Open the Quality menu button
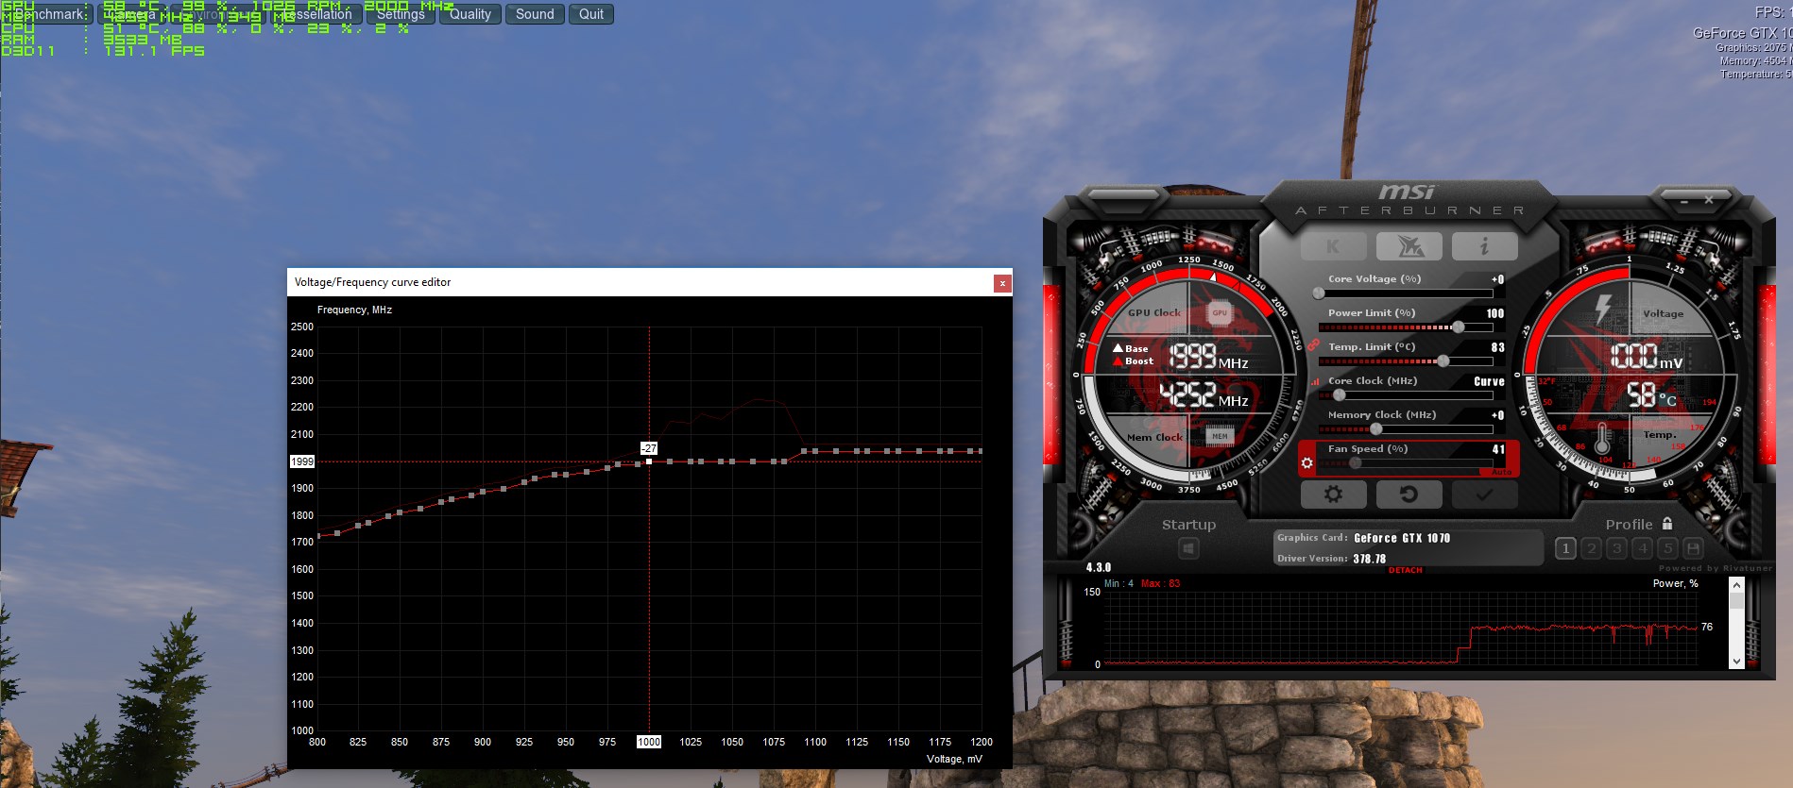The width and height of the screenshot is (1793, 788). [470, 14]
